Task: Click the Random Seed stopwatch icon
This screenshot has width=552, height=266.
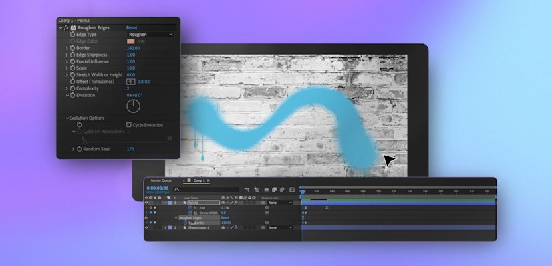Action: (79, 149)
